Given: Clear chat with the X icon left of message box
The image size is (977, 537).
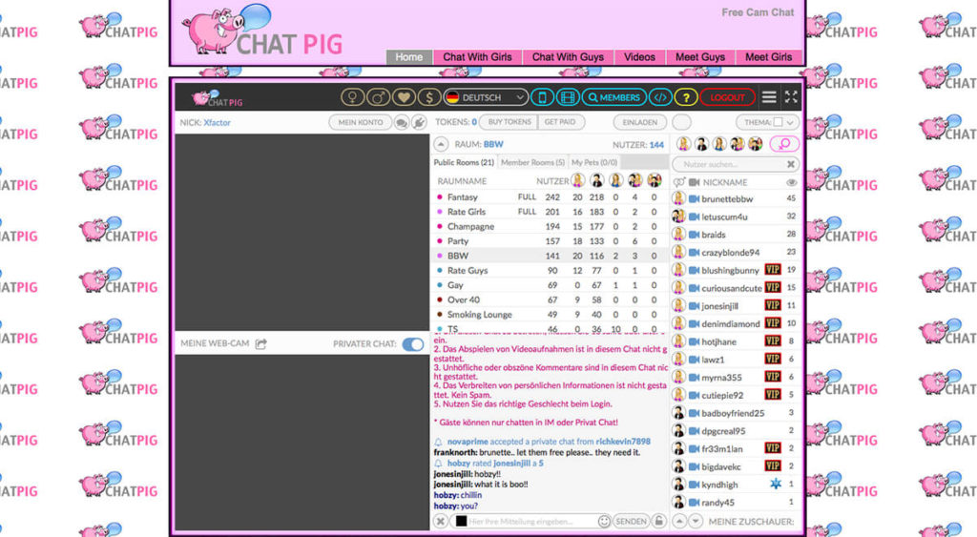Looking at the screenshot, I should (x=441, y=521).
